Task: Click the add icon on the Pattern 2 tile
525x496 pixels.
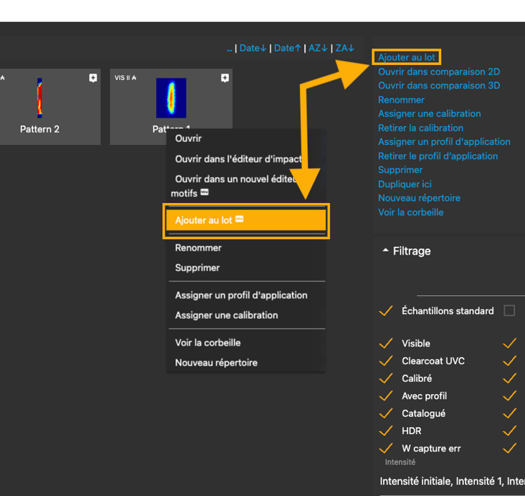Action: pyautogui.click(x=93, y=78)
